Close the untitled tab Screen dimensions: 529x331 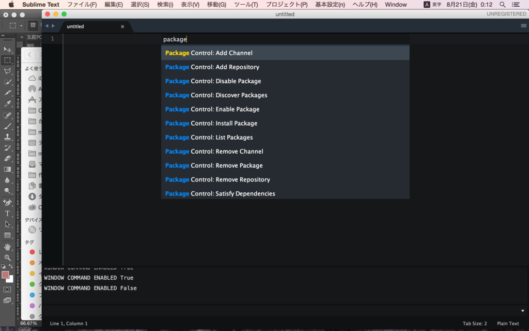pos(122,27)
